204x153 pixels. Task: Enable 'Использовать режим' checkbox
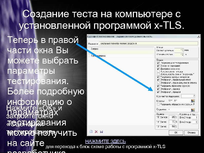pos(158,74)
